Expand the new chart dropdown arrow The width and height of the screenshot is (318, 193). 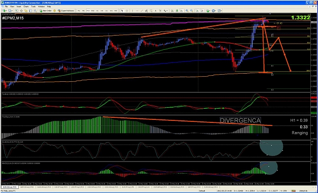point(6,11)
